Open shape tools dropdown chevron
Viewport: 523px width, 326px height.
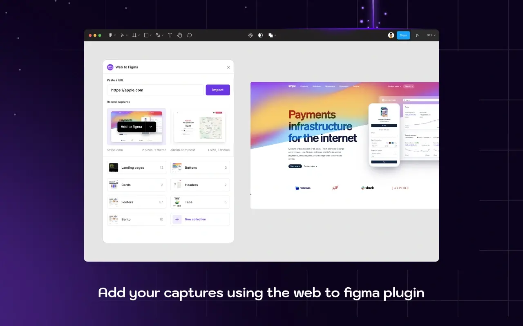[151, 35]
